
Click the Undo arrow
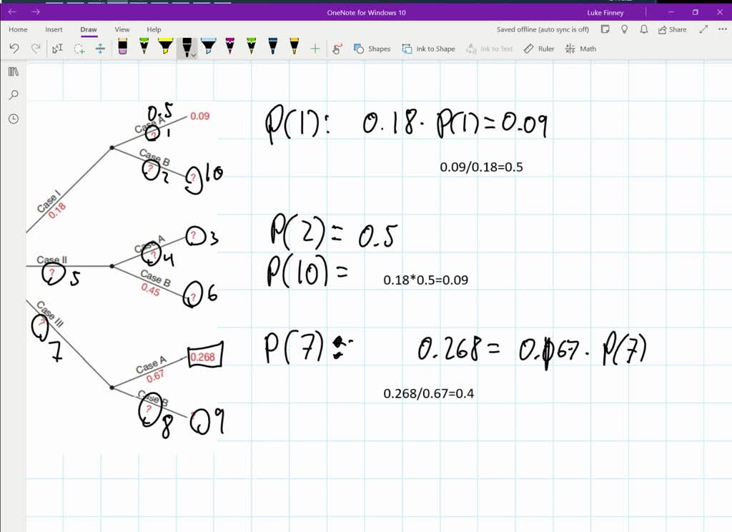(14, 49)
